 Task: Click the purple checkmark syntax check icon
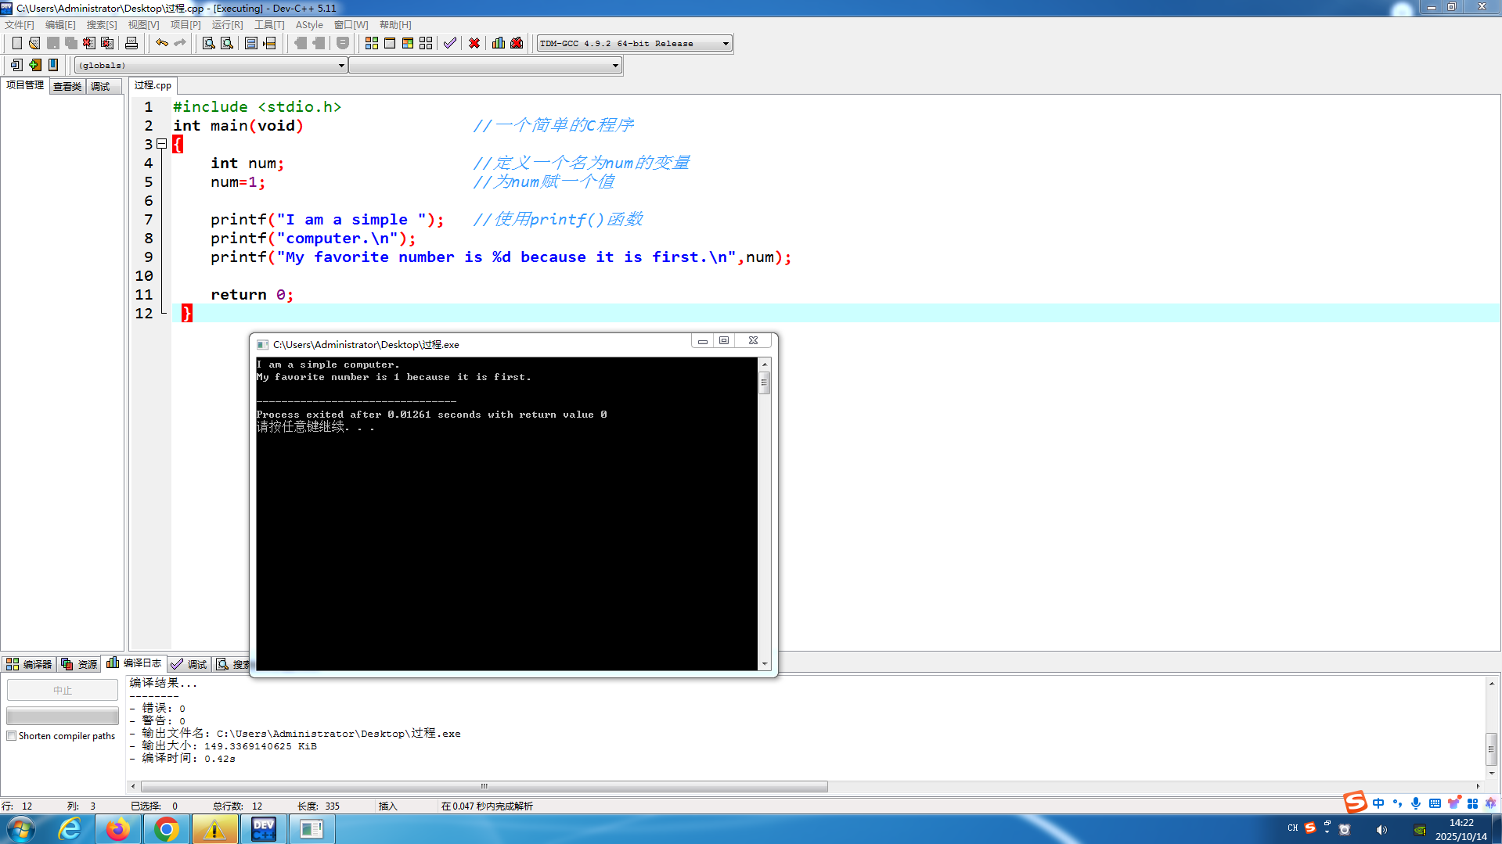click(x=450, y=43)
